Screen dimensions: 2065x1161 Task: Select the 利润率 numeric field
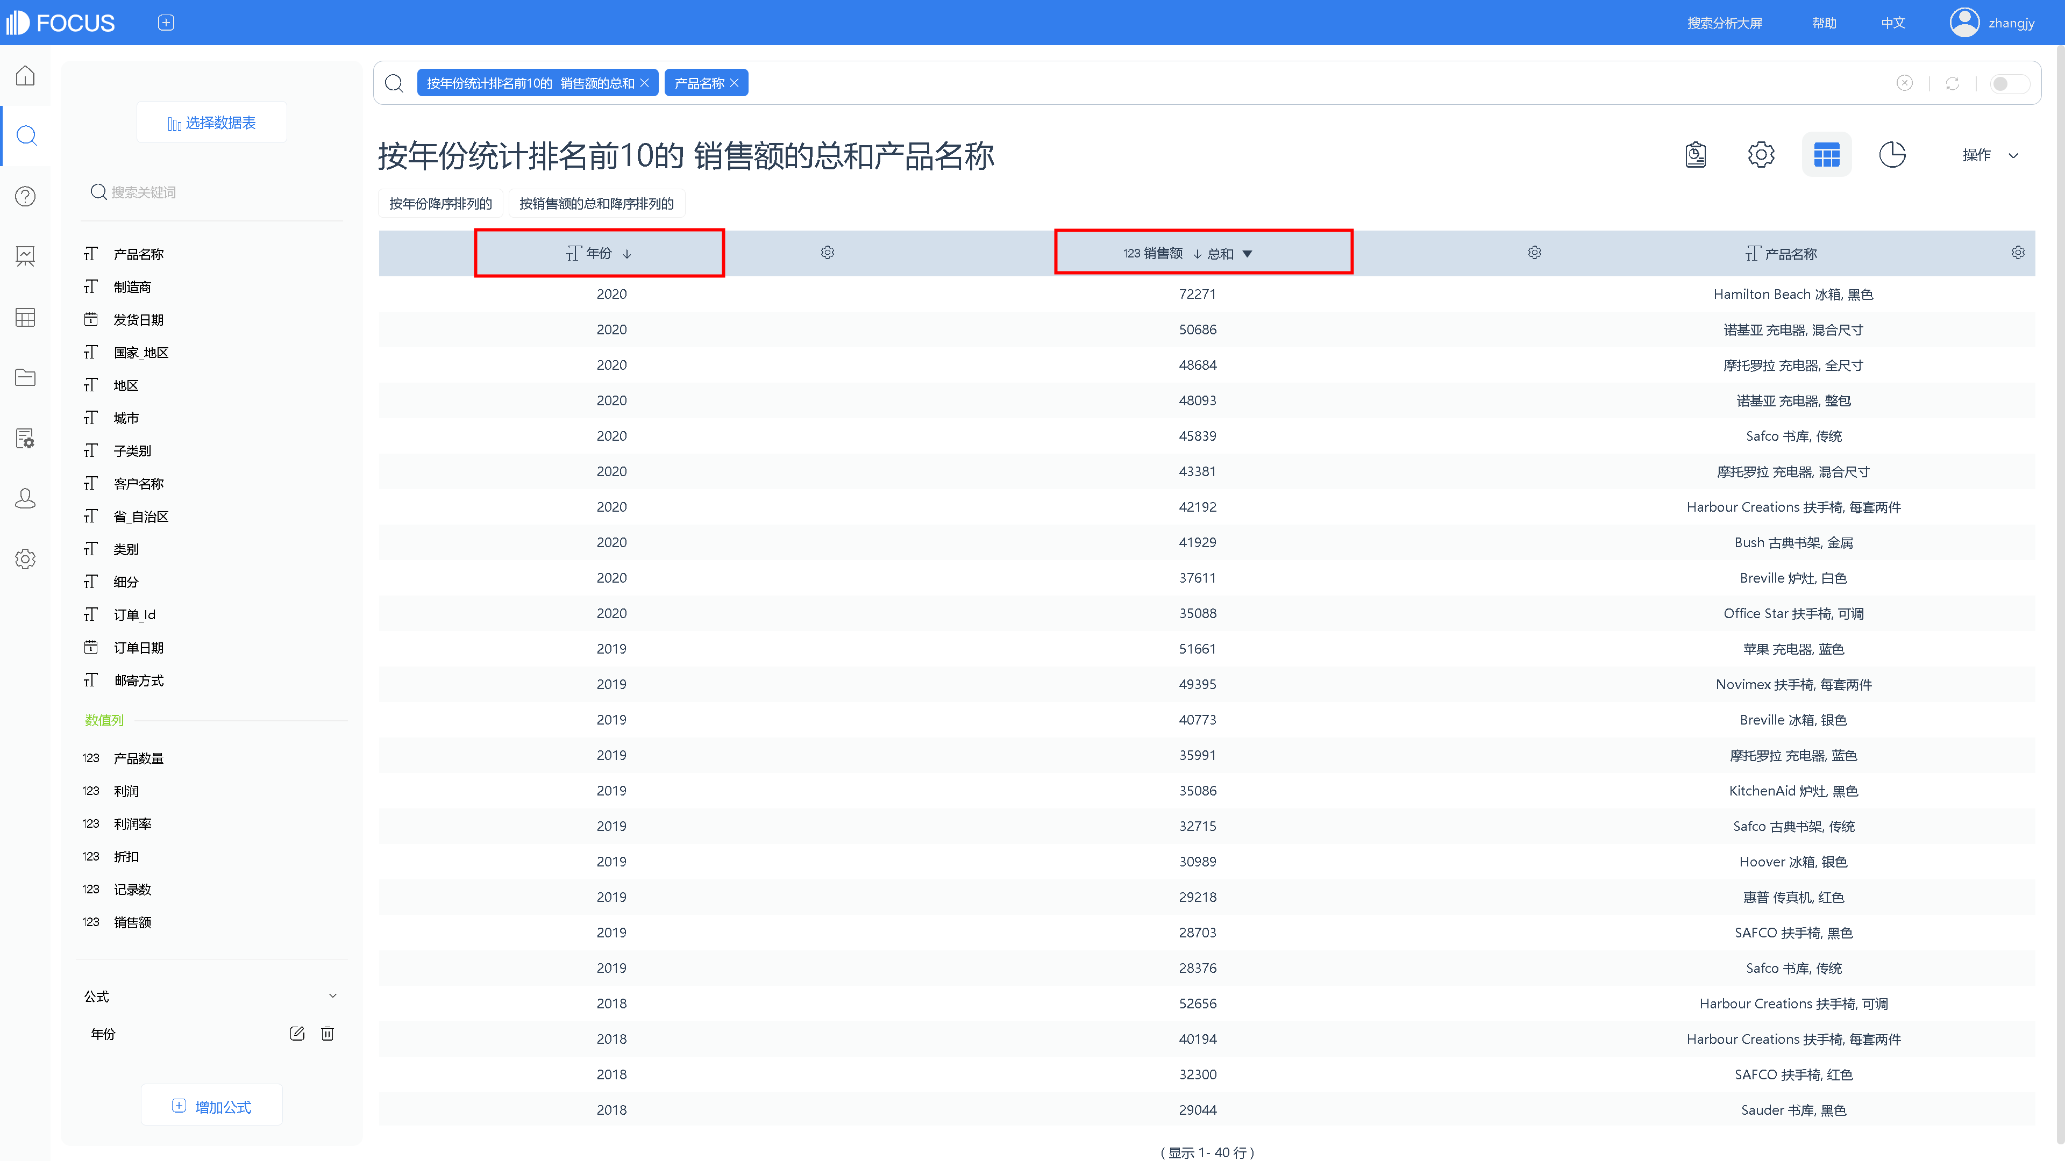click(132, 823)
